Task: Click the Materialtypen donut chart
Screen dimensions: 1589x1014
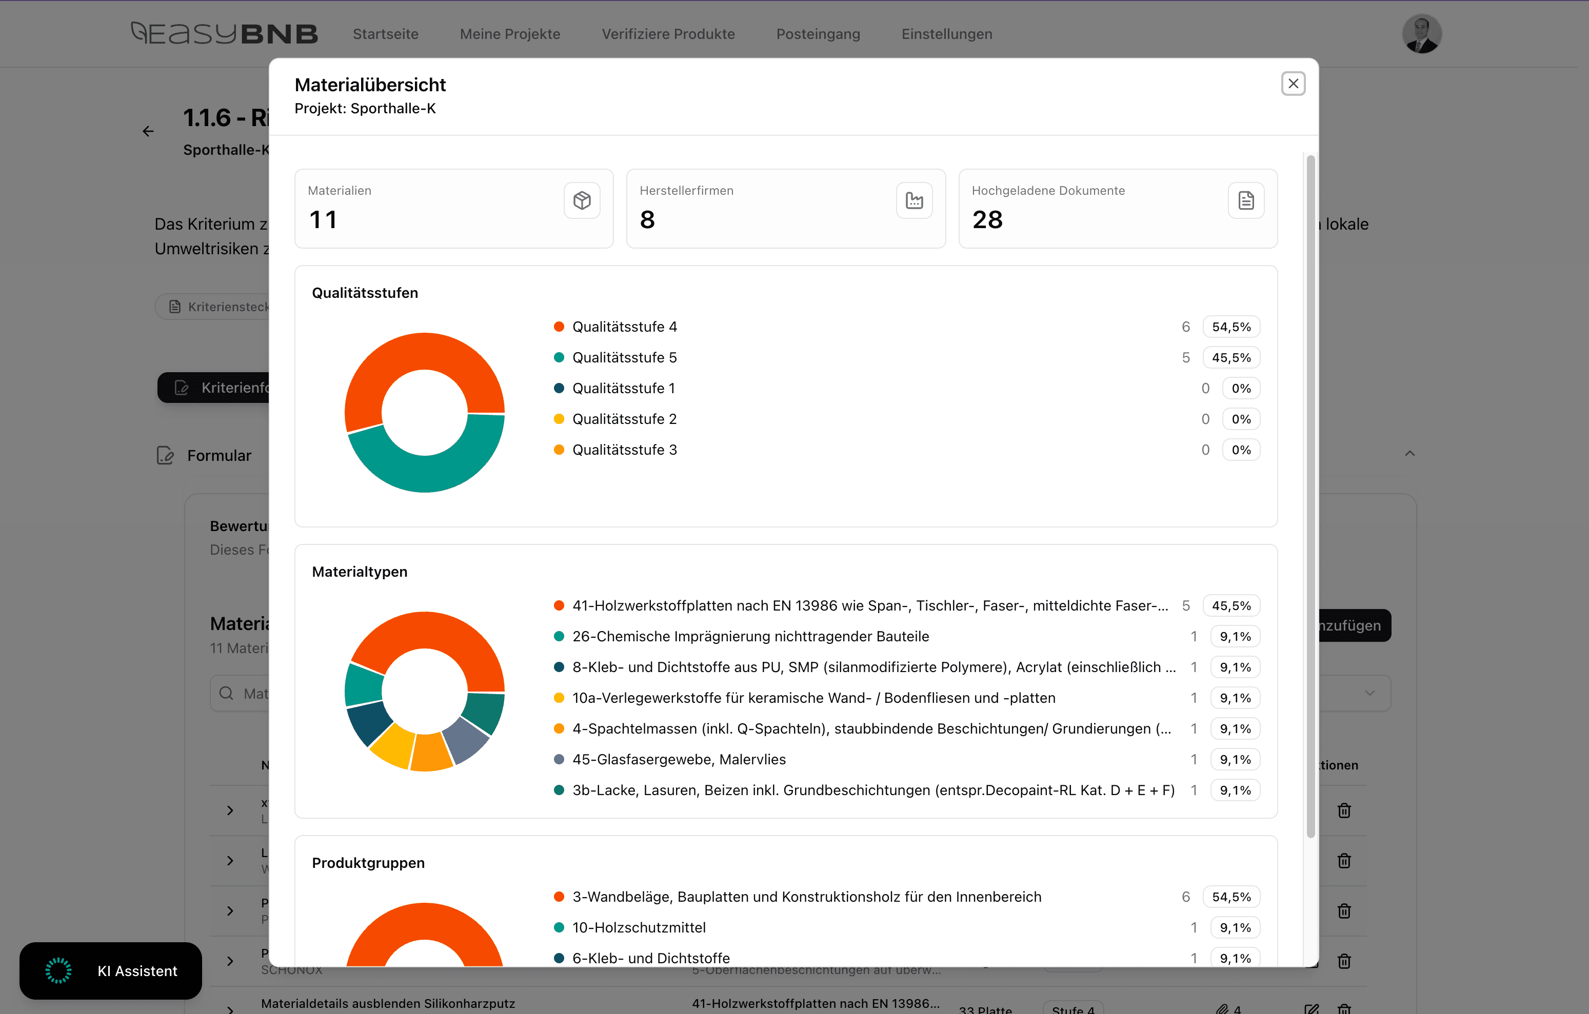Action: 424,692
